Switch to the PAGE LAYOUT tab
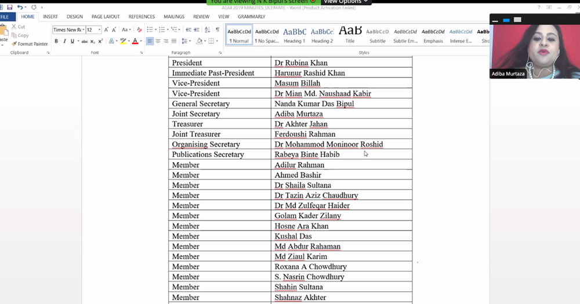580x304 pixels. pos(106,17)
